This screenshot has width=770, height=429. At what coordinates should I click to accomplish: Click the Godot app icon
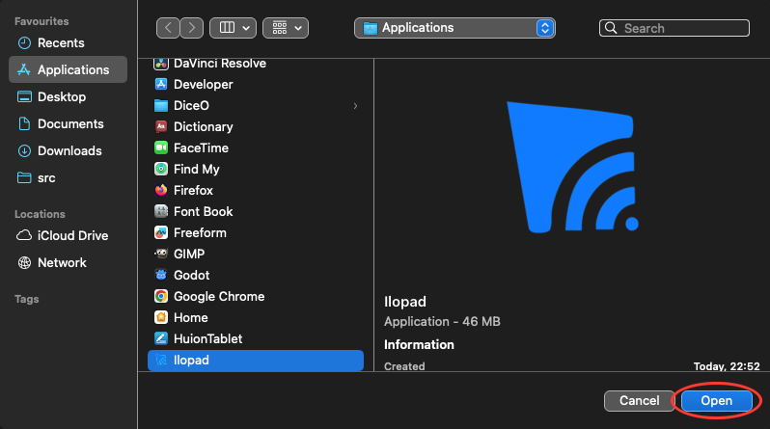tap(161, 275)
